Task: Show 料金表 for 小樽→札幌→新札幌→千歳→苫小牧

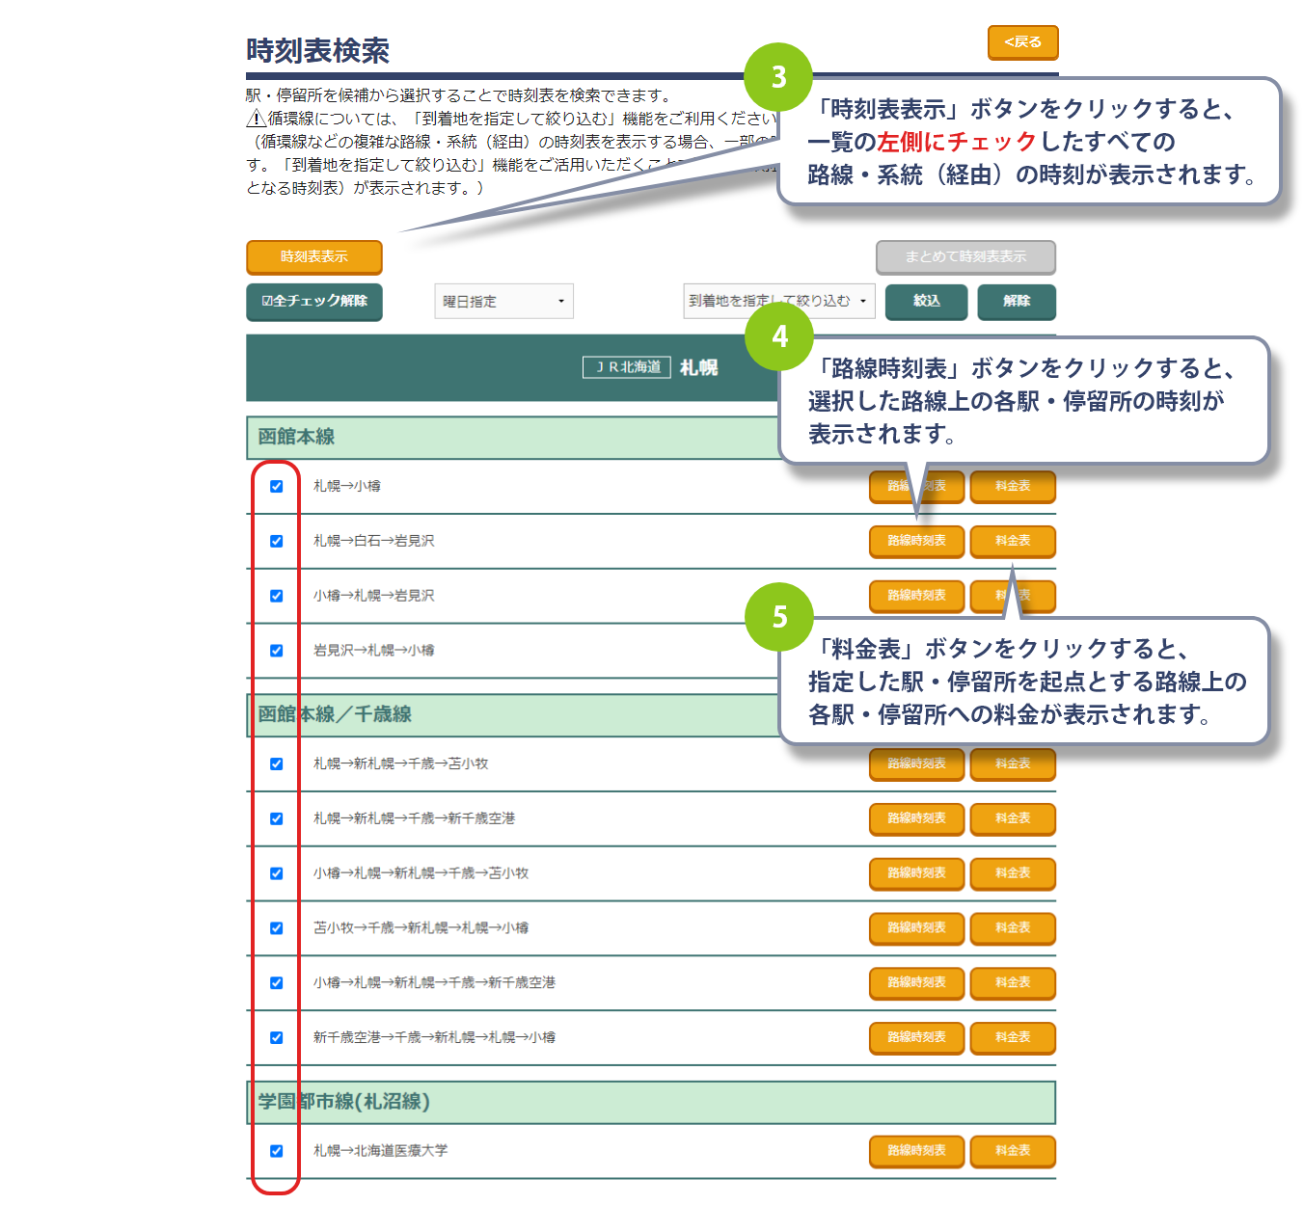Action: pyautogui.click(x=1013, y=874)
